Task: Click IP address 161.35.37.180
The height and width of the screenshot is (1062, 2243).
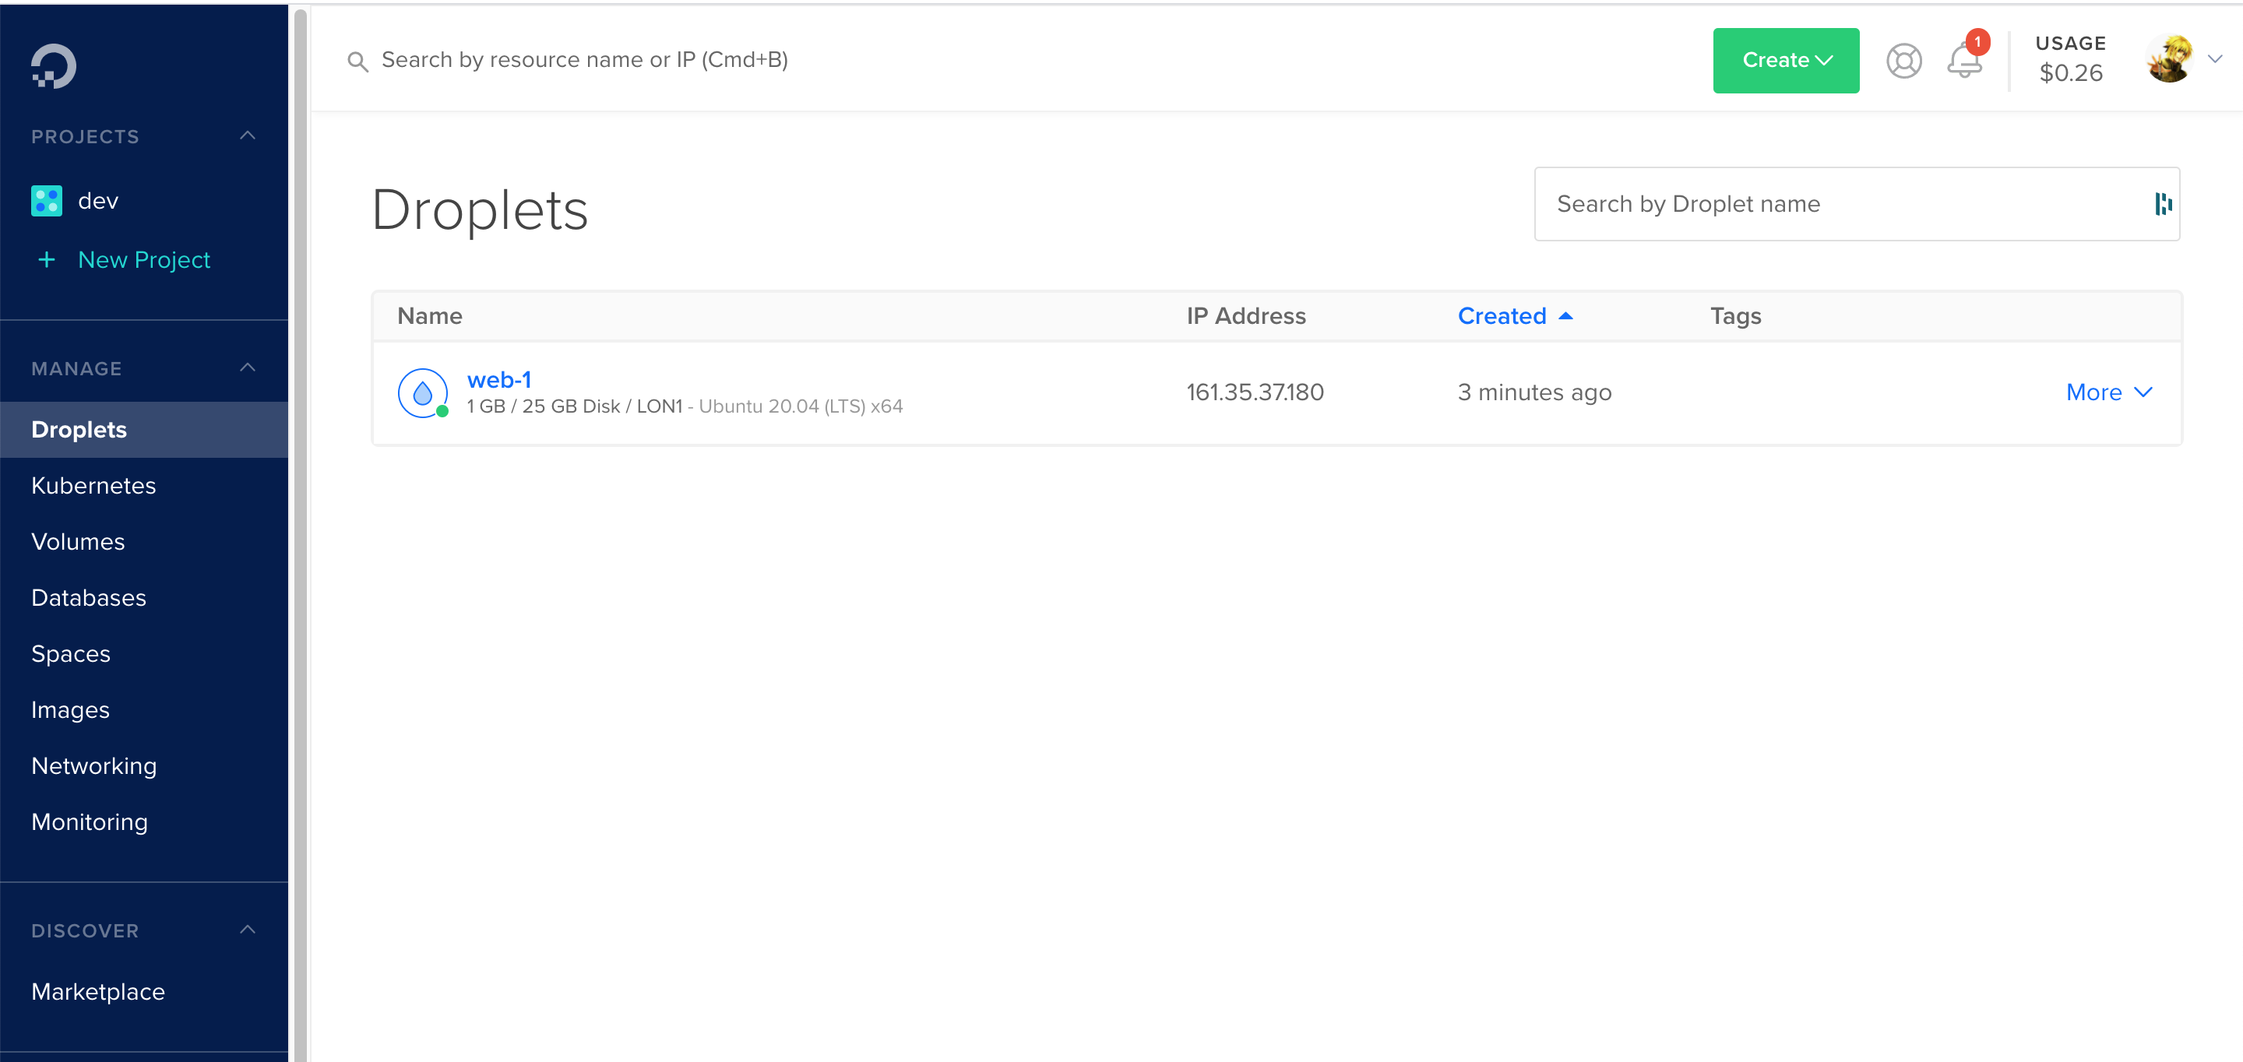Action: coord(1255,392)
